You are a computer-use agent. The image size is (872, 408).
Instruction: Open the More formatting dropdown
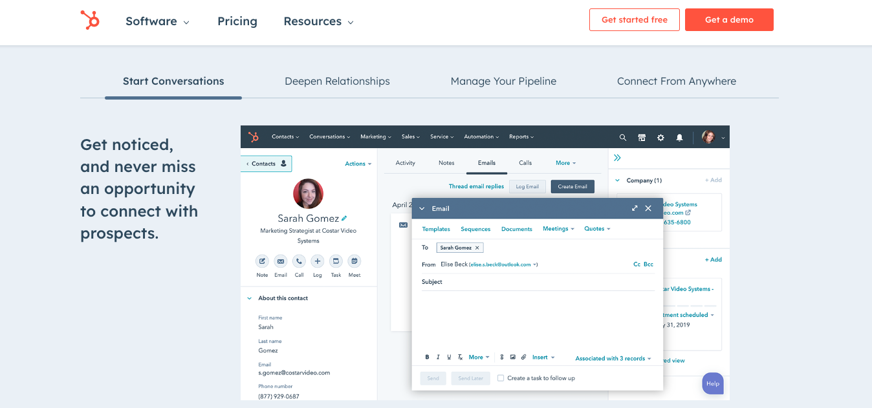click(479, 358)
